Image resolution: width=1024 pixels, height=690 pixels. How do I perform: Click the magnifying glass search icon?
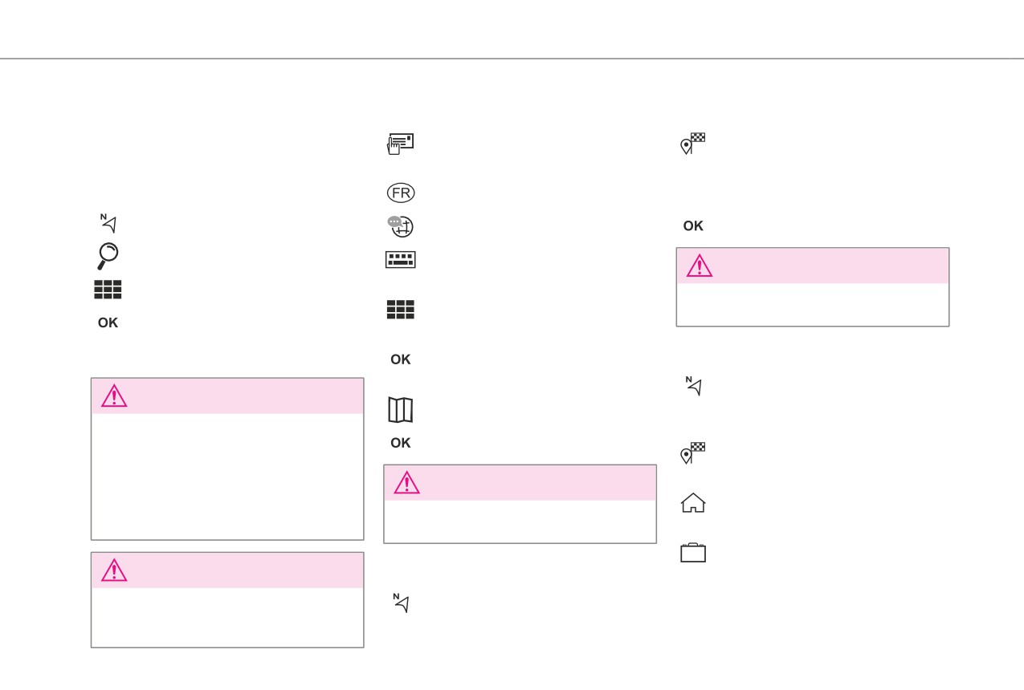[108, 256]
